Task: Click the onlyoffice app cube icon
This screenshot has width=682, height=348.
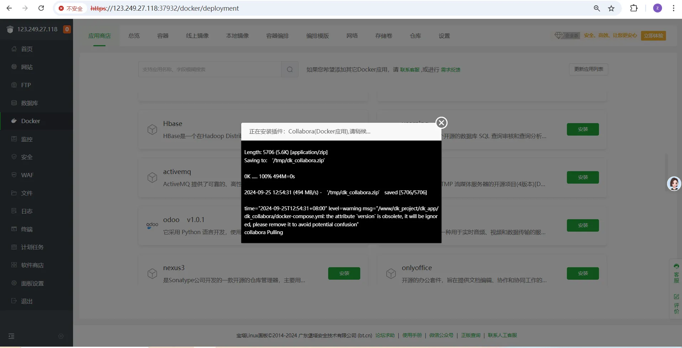Action: point(391,274)
